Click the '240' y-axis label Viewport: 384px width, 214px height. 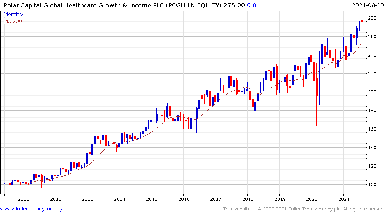pyautogui.click(x=372, y=55)
